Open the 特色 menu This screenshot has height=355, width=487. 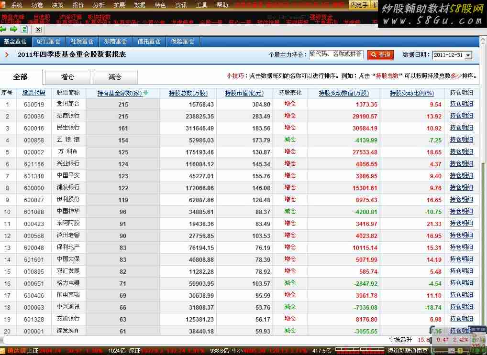click(160, 5)
